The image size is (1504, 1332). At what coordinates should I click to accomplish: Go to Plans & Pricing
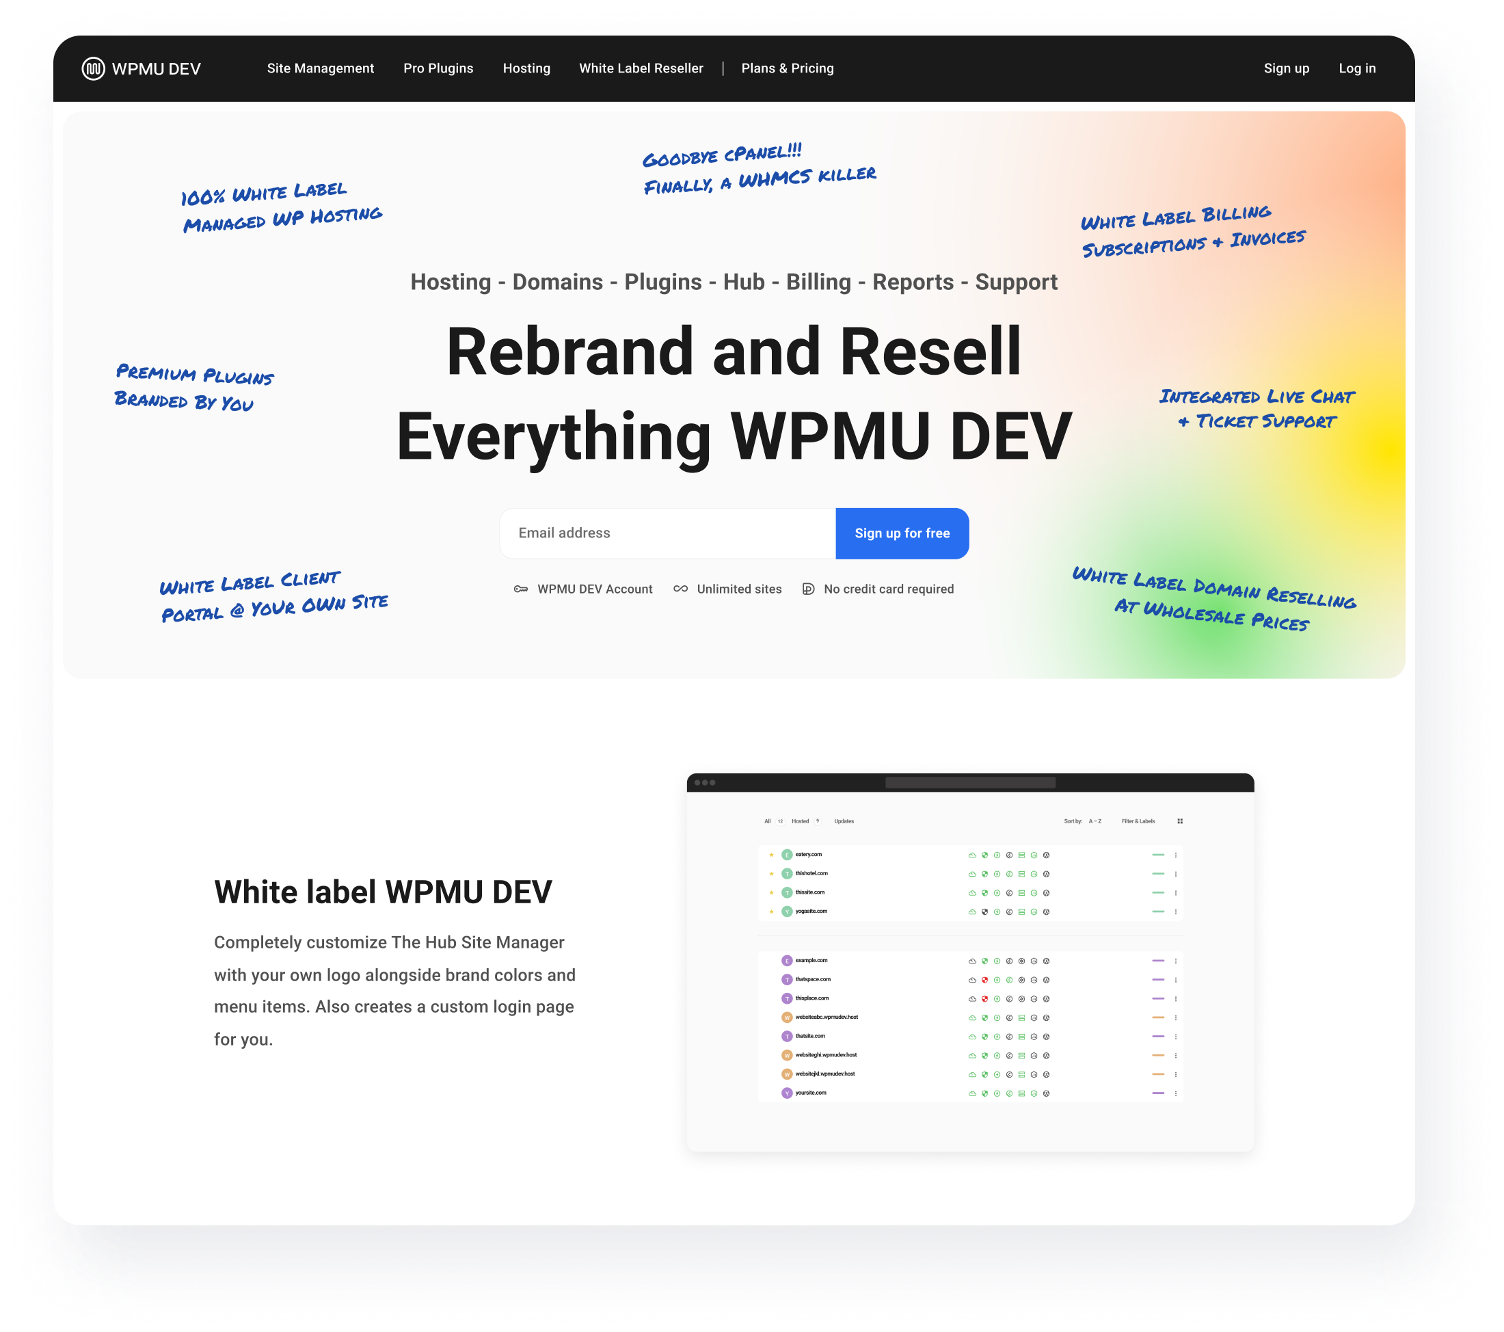tap(788, 68)
